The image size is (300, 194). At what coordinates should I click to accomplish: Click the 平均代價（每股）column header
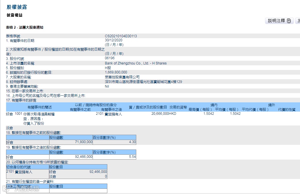pyautogui.click(x=255, y=110)
